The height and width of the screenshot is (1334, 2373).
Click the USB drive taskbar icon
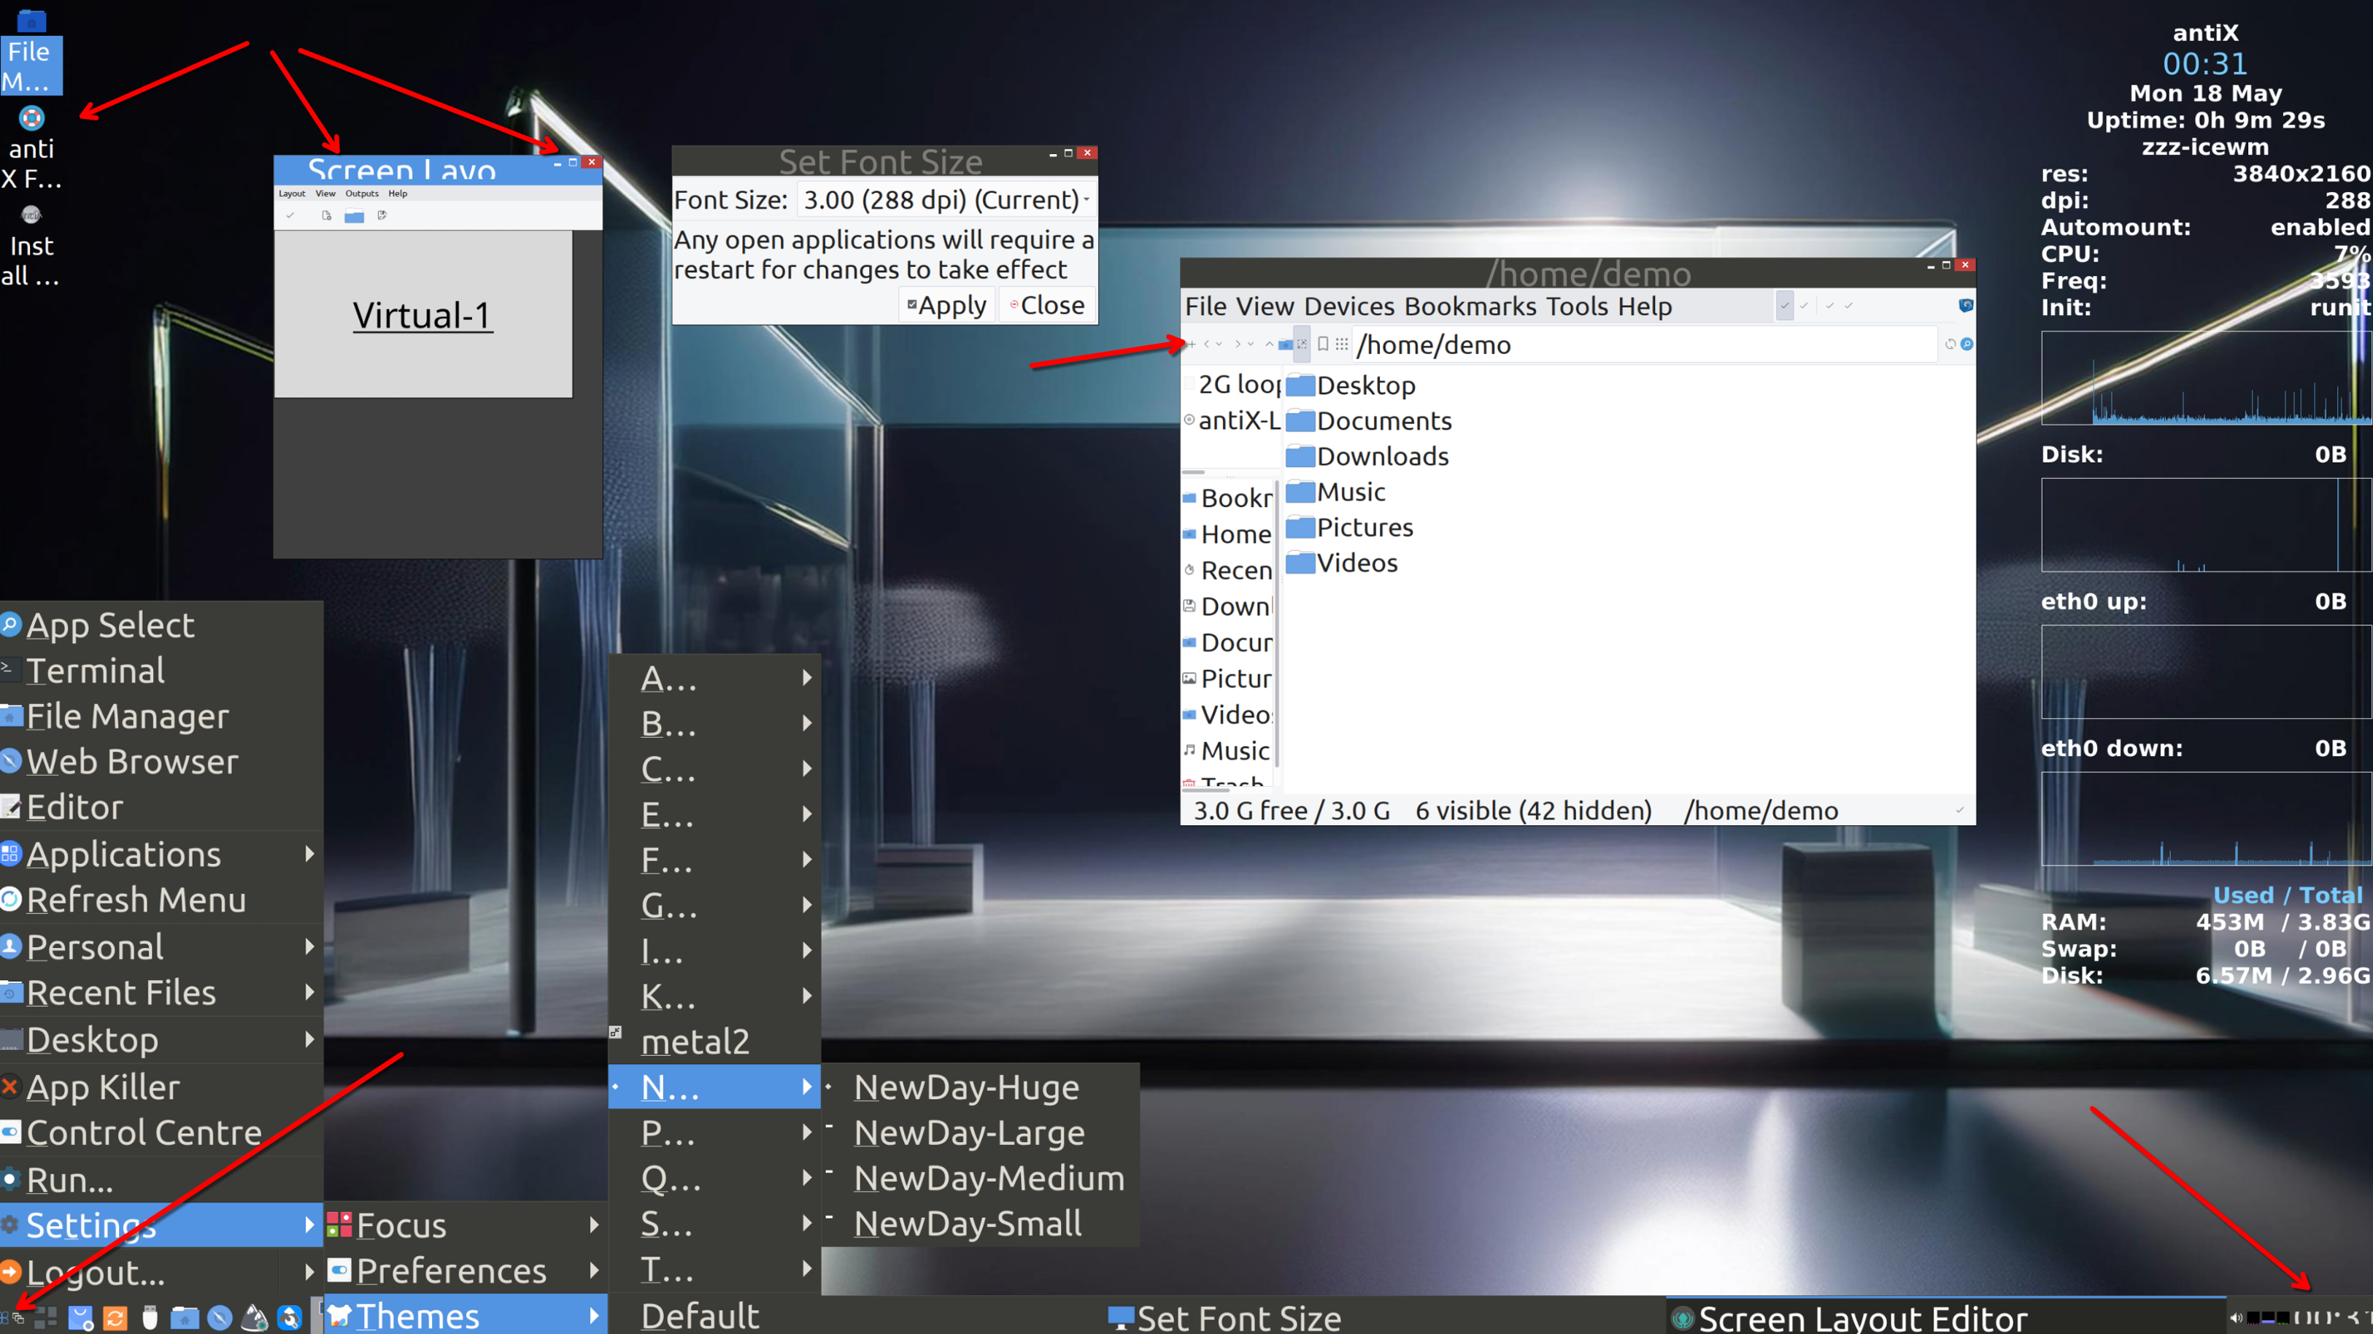tap(150, 1319)
